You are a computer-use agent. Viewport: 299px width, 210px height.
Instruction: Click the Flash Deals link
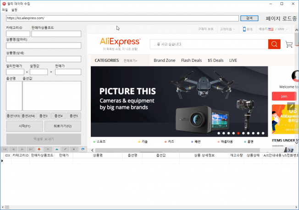[x=191, y=60]
